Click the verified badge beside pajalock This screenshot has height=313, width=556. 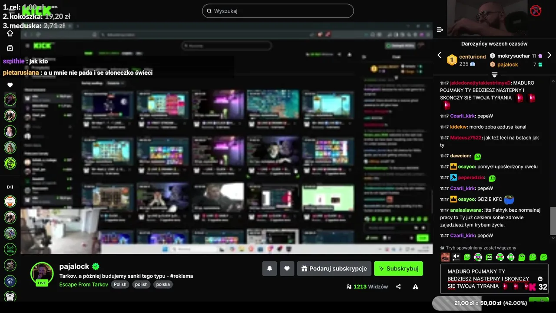click(96, 266)
